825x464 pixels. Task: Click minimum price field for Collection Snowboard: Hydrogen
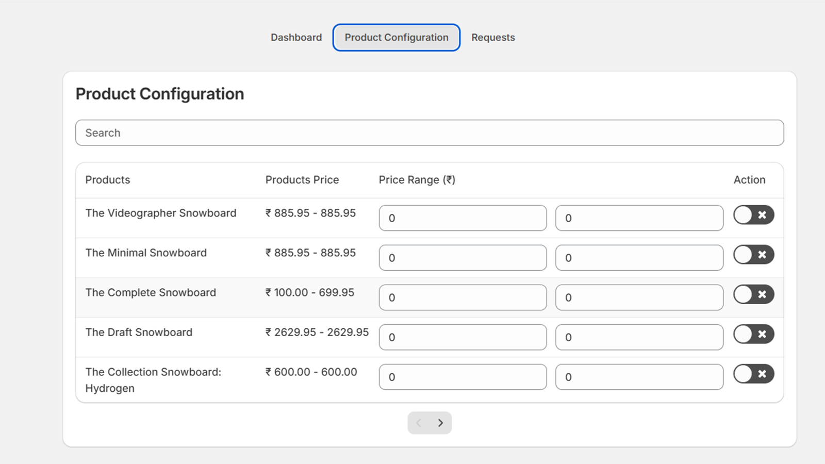click(463, 377)
